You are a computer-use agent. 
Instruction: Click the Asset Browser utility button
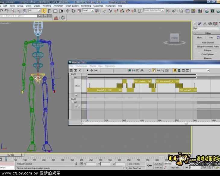(208, 43)
